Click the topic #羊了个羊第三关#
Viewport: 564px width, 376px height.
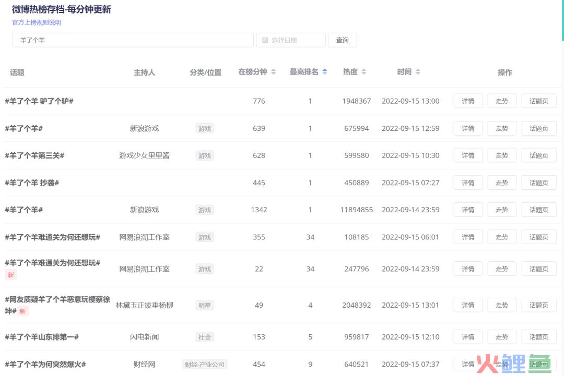click(34, 155)
